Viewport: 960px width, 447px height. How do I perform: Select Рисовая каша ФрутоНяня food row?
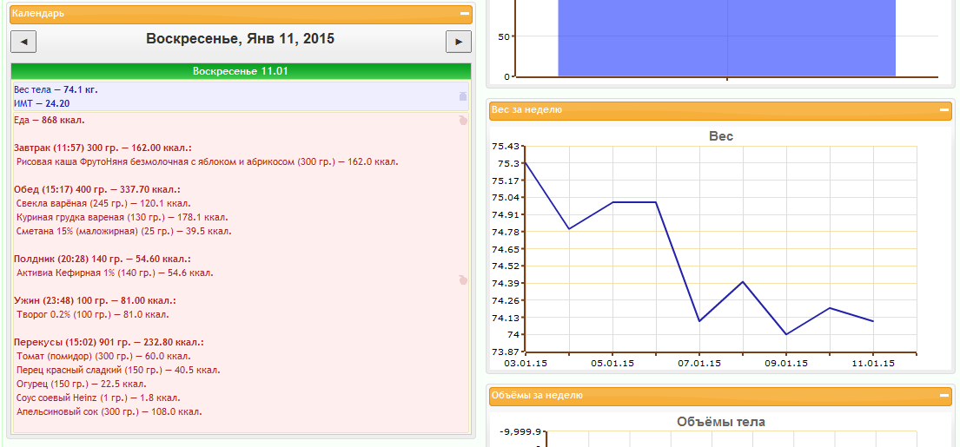208,162
